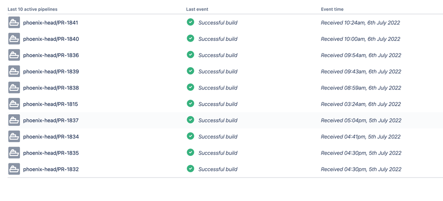The height and width of the screenshot is (201, 443).
Task: Click the Event time column header
Action: pyautogui.click(x=332, y=9)
